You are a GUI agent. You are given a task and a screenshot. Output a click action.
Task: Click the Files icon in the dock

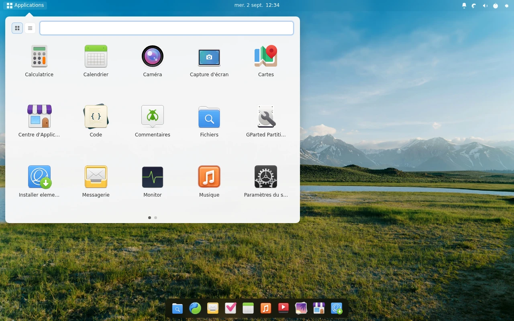pyautogui.click(x=177, y=308)
